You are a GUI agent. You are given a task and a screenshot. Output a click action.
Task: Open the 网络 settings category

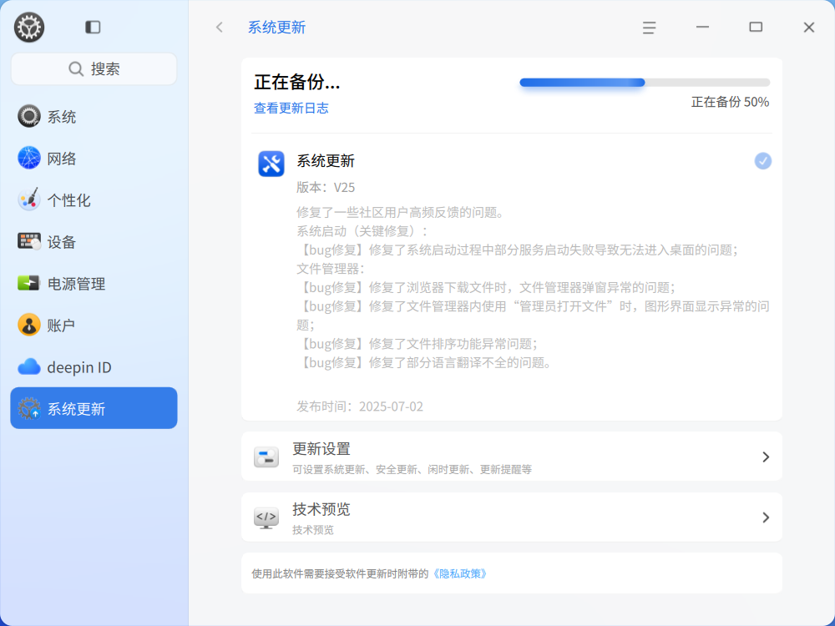tap(94, 158)
